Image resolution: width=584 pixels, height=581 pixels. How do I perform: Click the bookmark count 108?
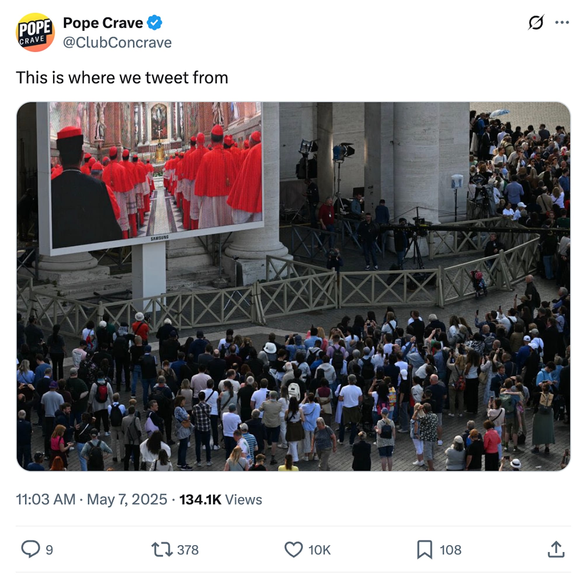pos(450,550)
